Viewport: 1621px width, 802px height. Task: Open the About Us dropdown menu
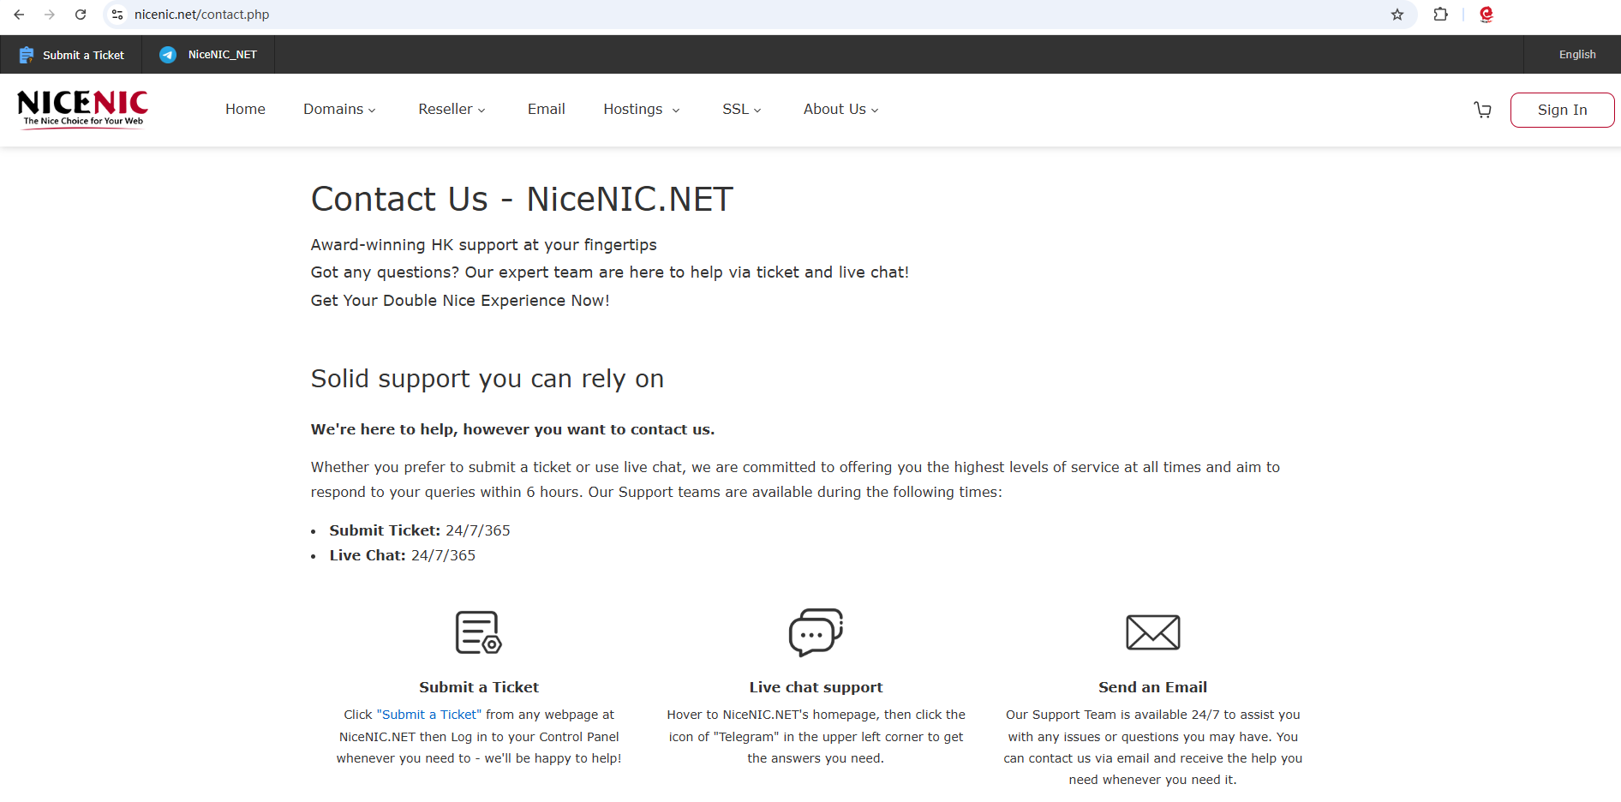click(840, 110)
